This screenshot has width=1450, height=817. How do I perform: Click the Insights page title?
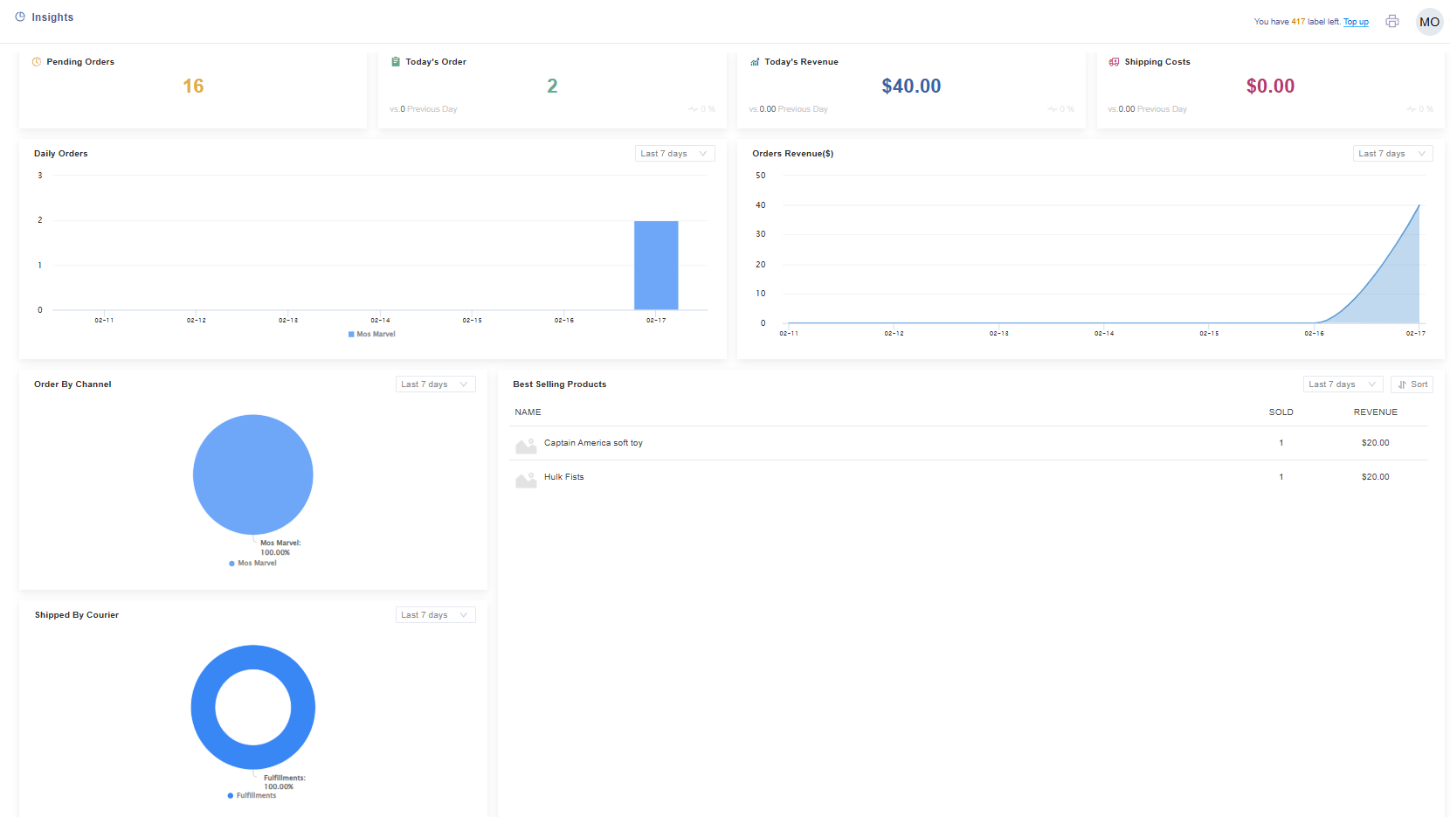[52, 17]
